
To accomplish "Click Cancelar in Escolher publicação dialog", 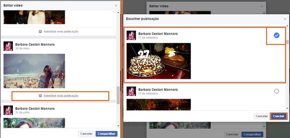I will [x=262, y=116].
